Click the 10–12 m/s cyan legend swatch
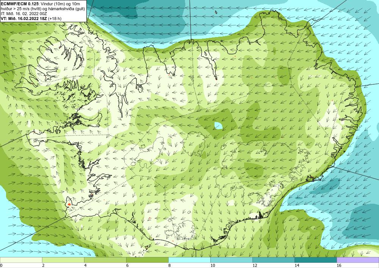 (x=232, y=260)
